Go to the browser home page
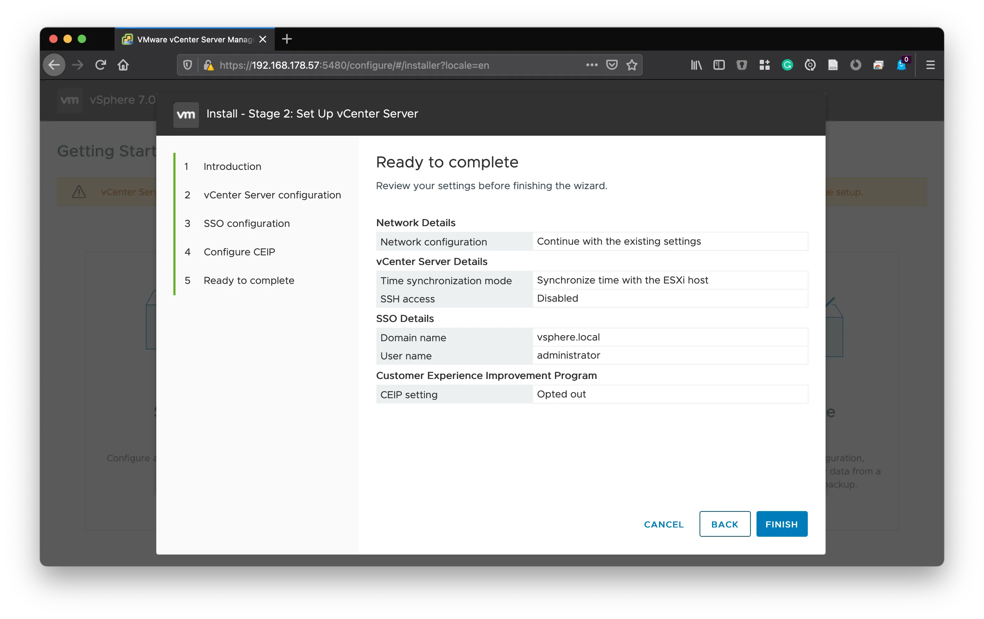 pyautogui.click(x=123, y=65)
